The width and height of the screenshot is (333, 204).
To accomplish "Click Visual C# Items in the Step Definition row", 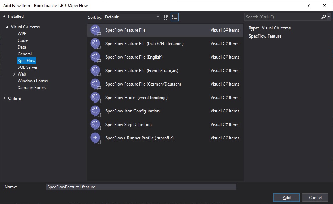I will point(225,125).
